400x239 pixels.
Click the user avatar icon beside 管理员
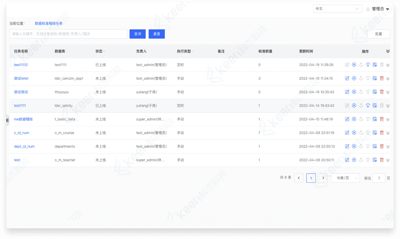point(368,9)
